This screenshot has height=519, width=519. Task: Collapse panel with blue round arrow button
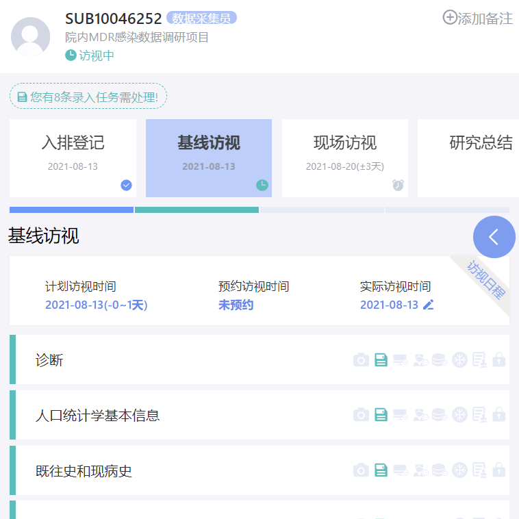click(x=494, y=237)
